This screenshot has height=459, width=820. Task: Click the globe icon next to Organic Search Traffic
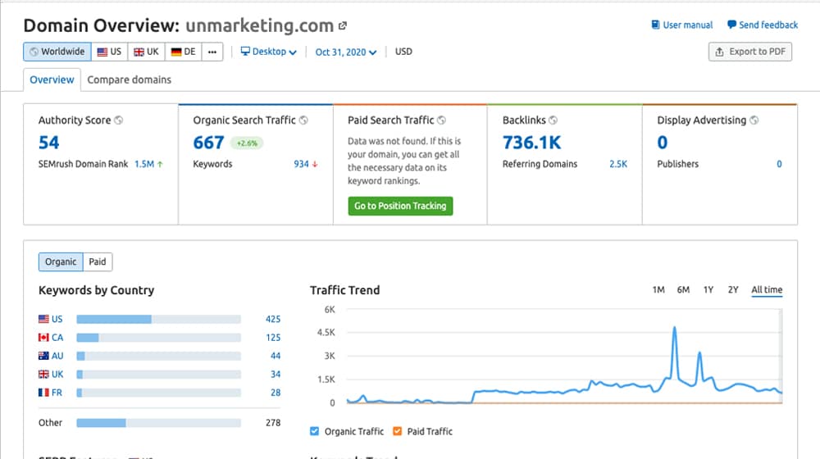(304, 120)
